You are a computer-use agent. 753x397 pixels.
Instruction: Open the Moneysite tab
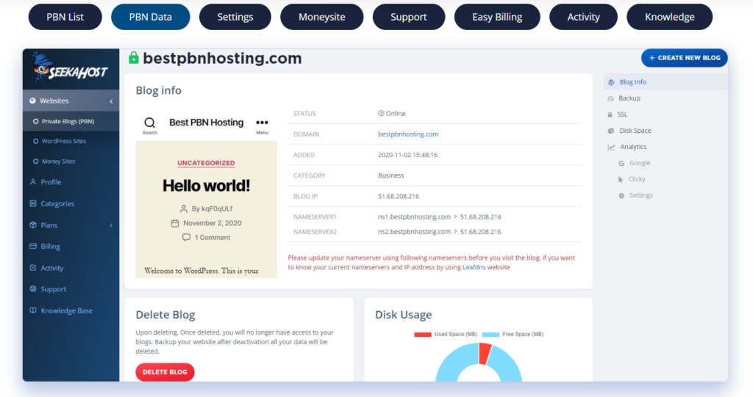point(322,17)
